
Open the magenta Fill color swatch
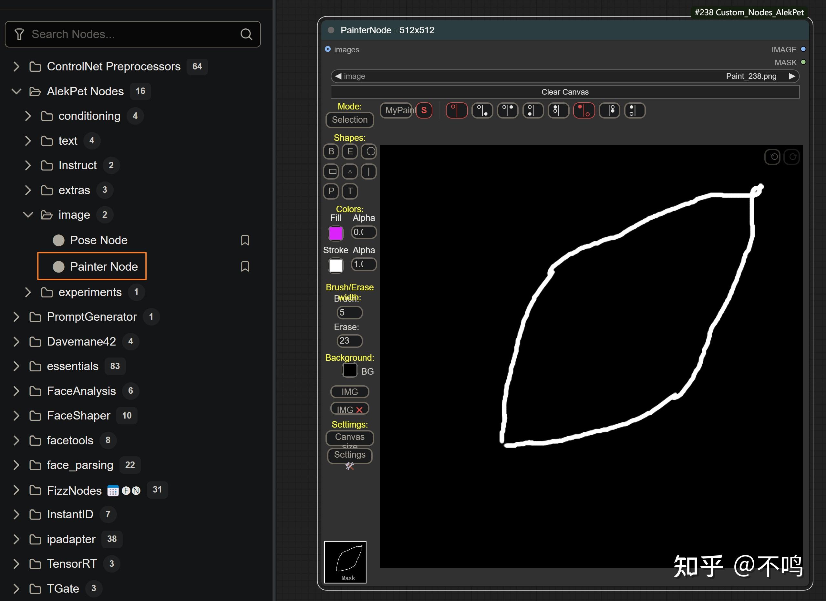(336, 233)
